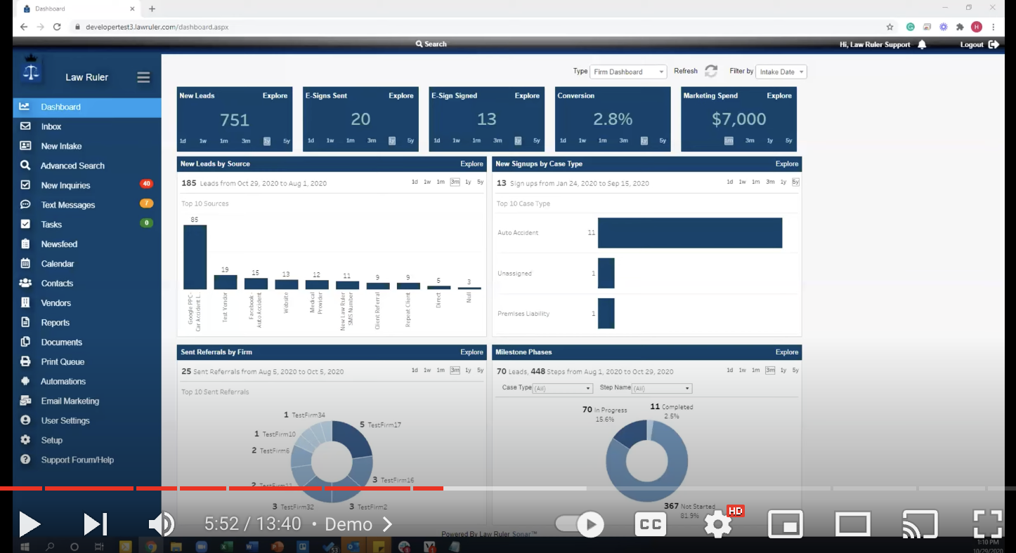The image size is (1016, 553).
Task: Open the miniplayer
Action: click(786, 524)
